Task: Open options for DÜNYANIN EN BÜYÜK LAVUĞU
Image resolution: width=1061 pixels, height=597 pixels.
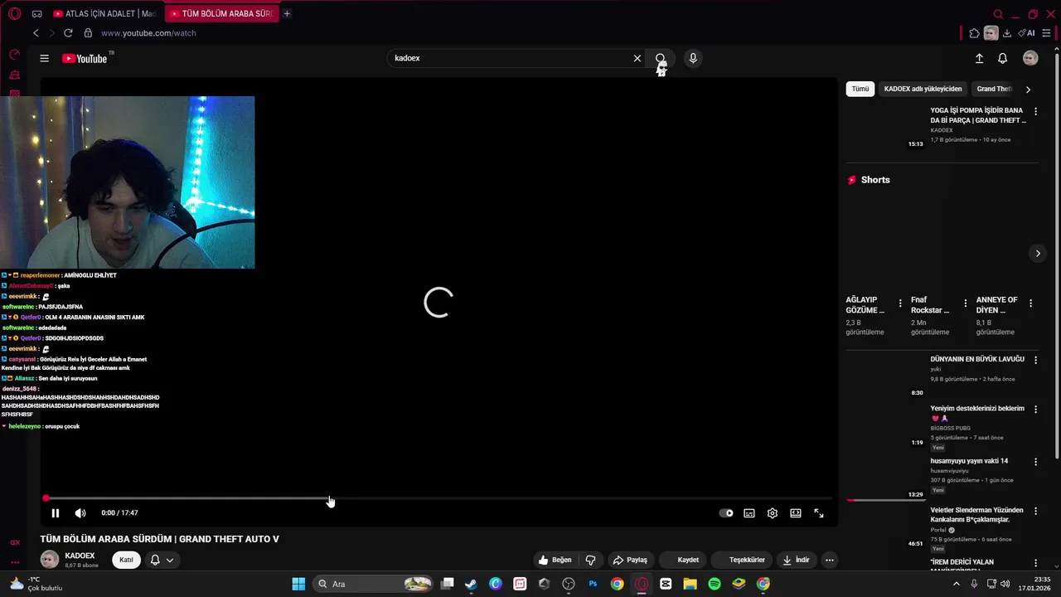Action: [1035, 360]
